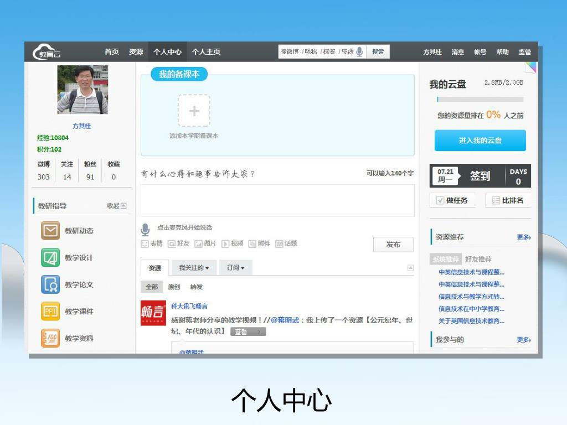567x425 pixels.
Task: Click the cloud disk storage usage bar
Action: 480,99
